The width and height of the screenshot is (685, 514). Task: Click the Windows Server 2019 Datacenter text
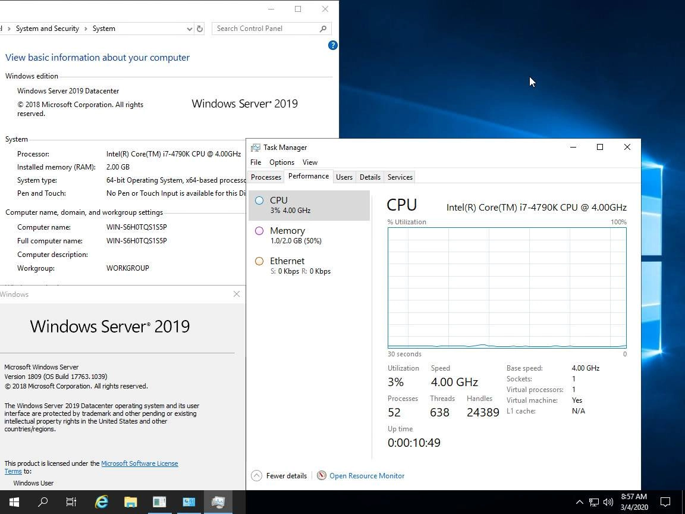[68, 91]
